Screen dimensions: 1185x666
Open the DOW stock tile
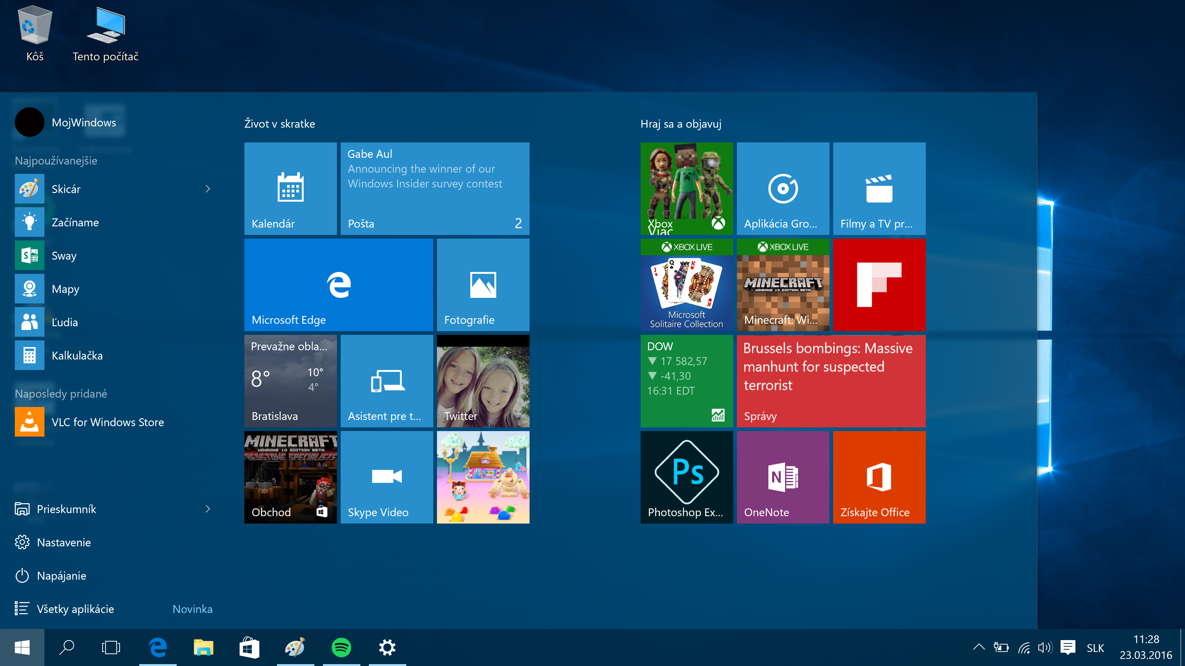click(686, 381)
